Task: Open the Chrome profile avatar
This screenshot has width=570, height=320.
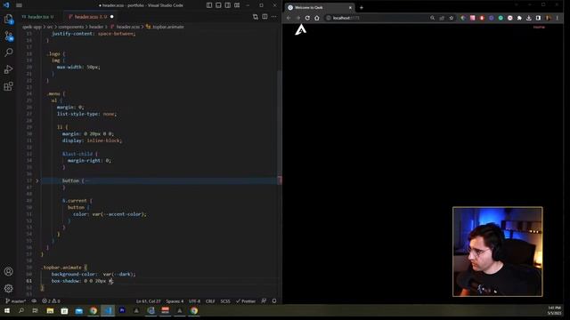Action: [548, 18]
